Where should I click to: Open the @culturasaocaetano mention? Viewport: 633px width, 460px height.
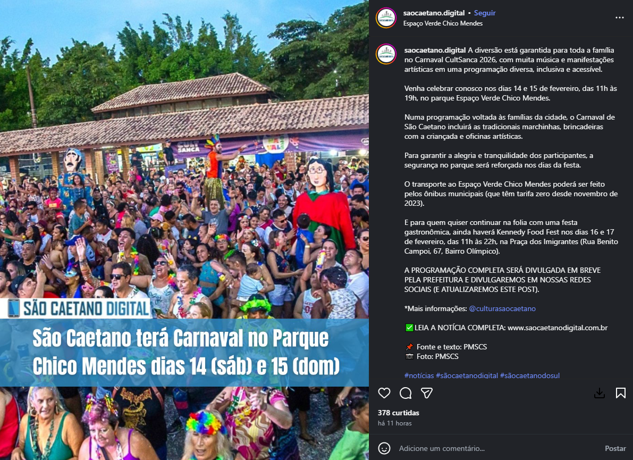[x=502, y=308]
